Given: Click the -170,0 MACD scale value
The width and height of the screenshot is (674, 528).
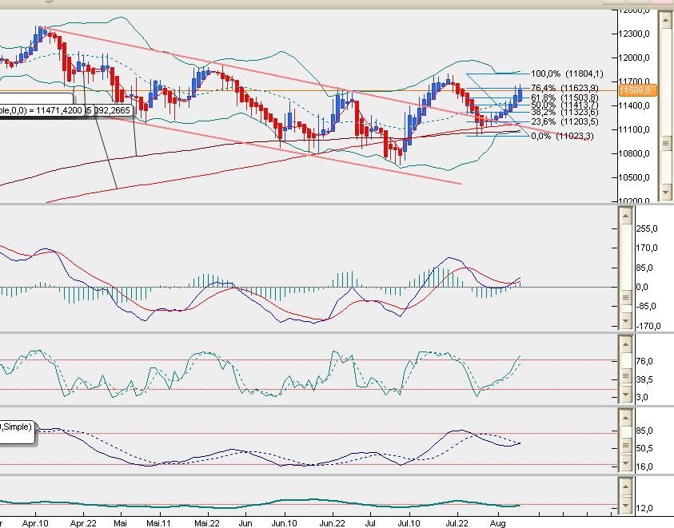Looking at the screenshot, I should pos(648,326).
